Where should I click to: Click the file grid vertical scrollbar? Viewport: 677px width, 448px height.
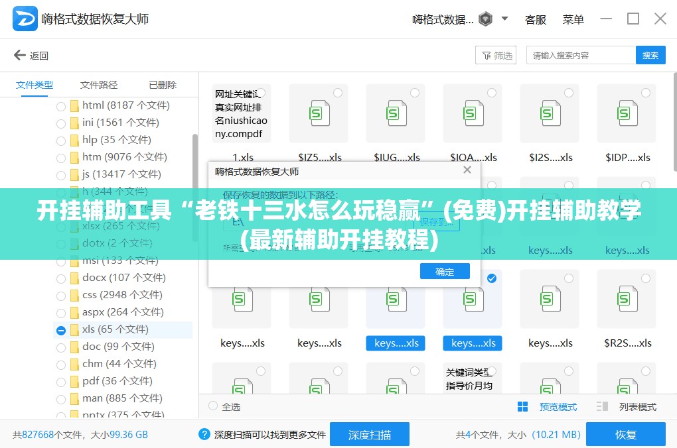click(x=674, y=123)
